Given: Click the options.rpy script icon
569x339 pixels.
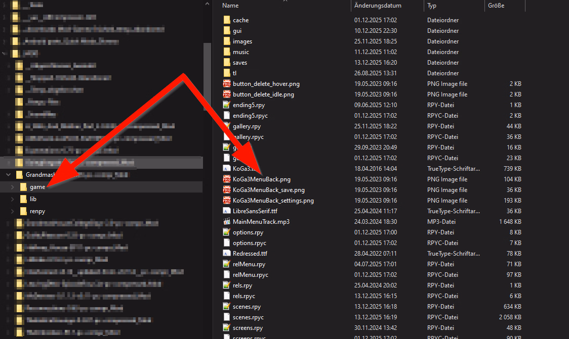Looking at the screenshot, I should coord(227,232).
